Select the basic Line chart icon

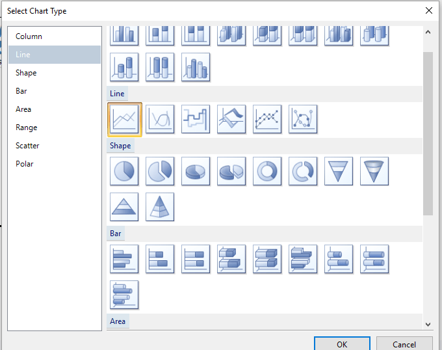point(125,119)
